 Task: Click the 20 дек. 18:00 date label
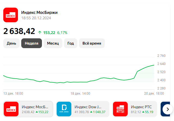pos(154,94)
